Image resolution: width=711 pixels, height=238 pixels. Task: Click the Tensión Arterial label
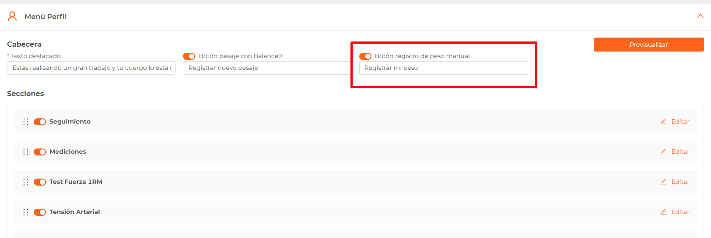75,212
